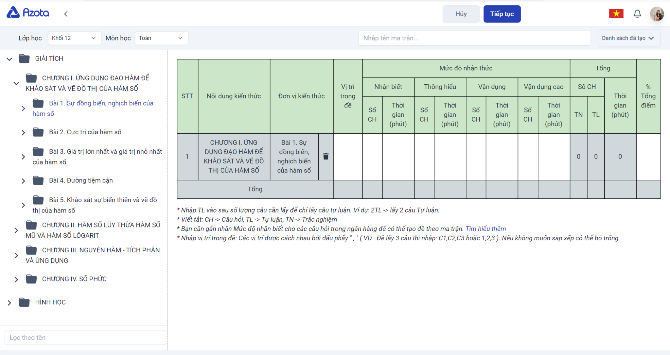
Task: Click the Azota logo
Action: tap(28, 13)
